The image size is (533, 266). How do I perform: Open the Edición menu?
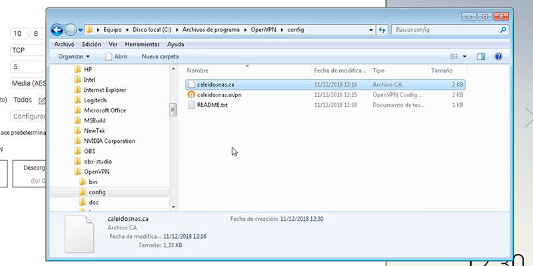91,44
